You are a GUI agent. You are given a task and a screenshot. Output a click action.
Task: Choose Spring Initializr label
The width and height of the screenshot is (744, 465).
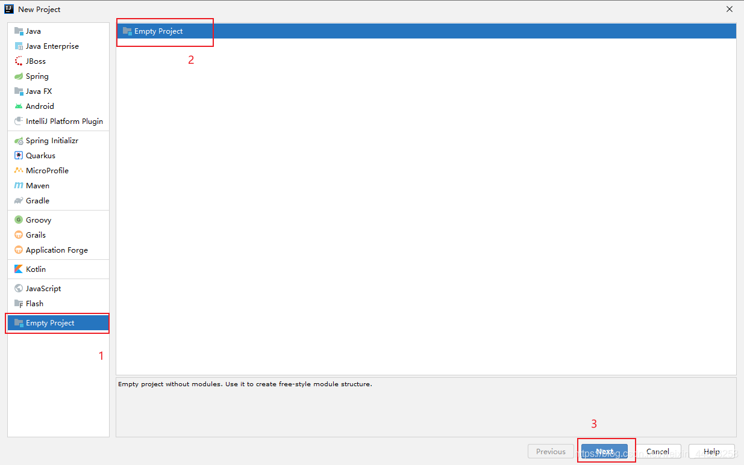[52, 140]
